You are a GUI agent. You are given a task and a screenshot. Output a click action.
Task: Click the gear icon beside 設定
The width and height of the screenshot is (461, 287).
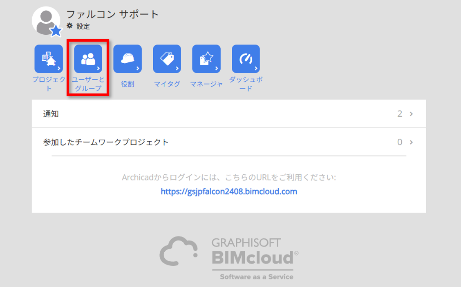(70, 26)
